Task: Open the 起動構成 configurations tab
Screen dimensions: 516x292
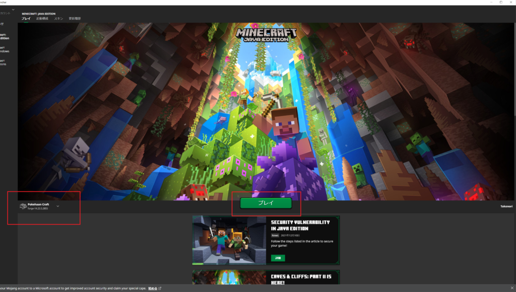Action: (x=42, y=18)
